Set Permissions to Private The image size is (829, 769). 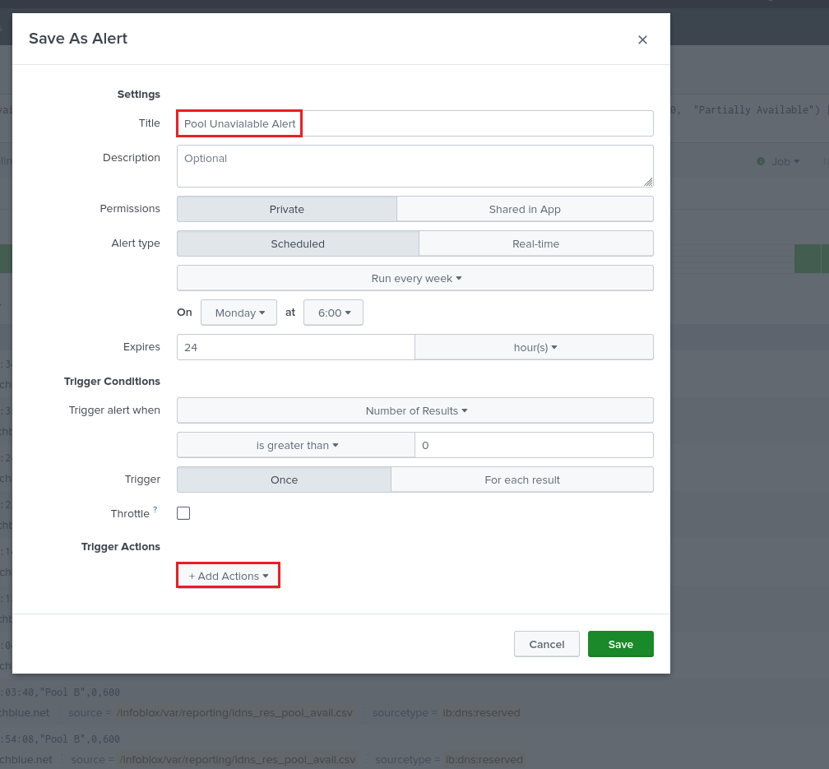coord(286,209)
